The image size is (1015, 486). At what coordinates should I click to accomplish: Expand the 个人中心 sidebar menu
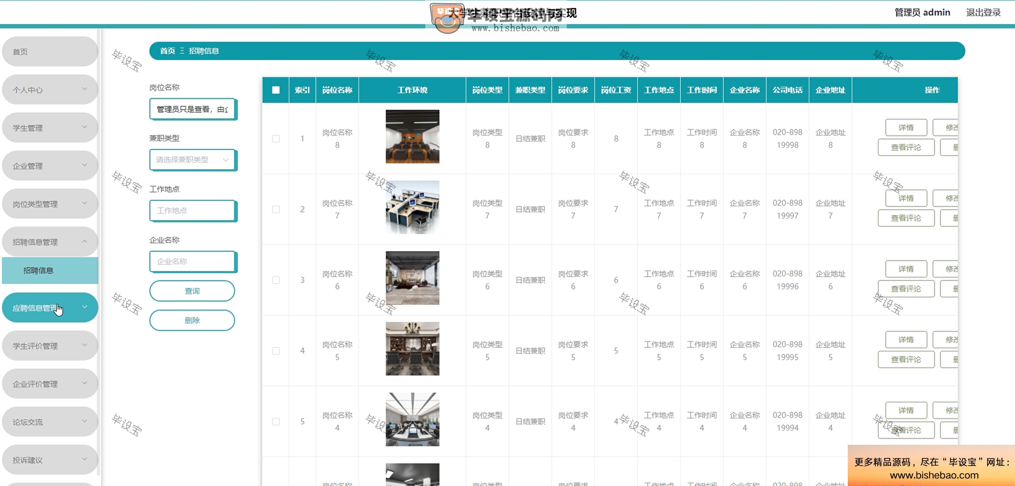pyautogui.click(x=50, y=89)
